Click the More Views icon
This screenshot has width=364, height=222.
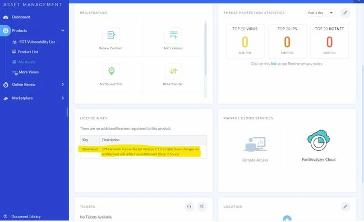[x=15, y=73]
